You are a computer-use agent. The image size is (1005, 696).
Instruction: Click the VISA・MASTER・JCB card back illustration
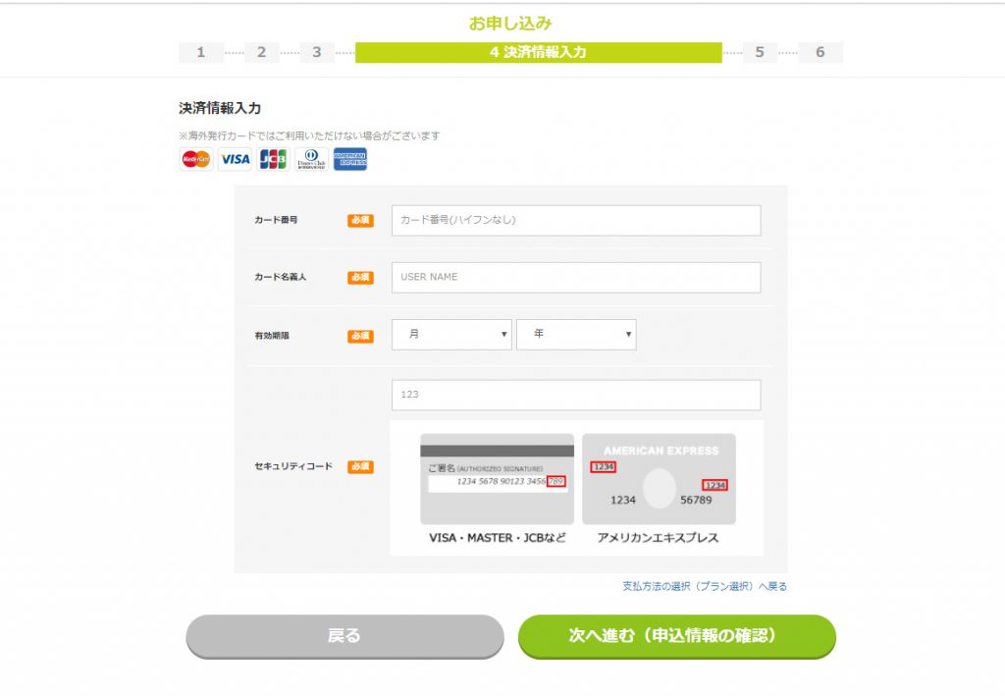(497, 479)
